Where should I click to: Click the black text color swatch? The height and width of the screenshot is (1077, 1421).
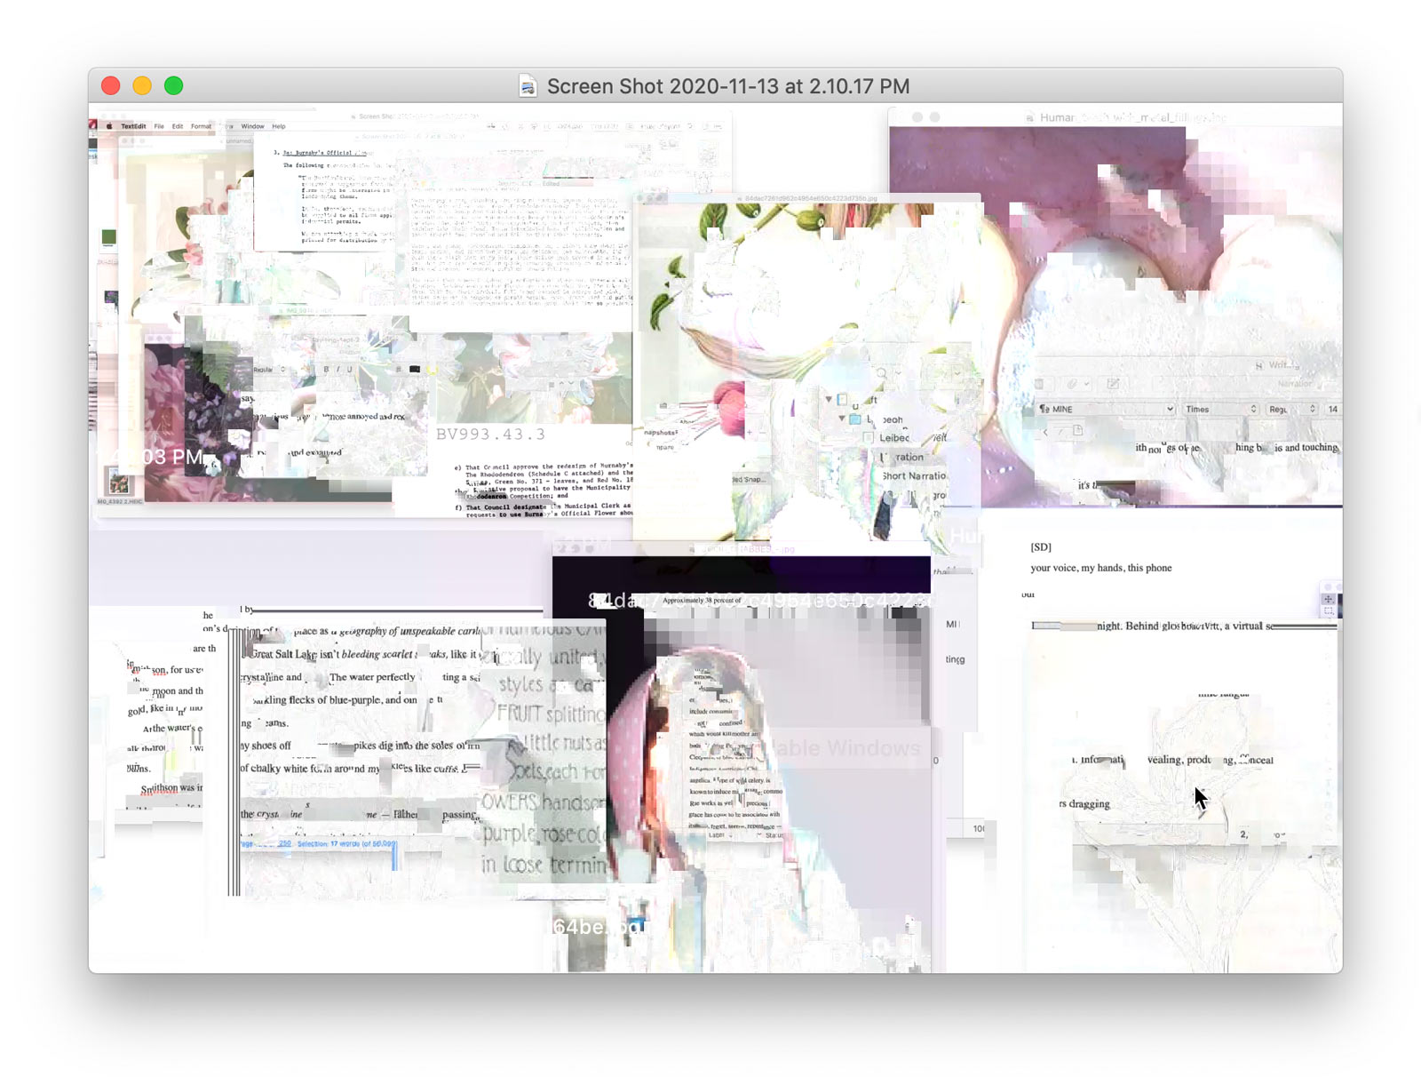[414, 370]
